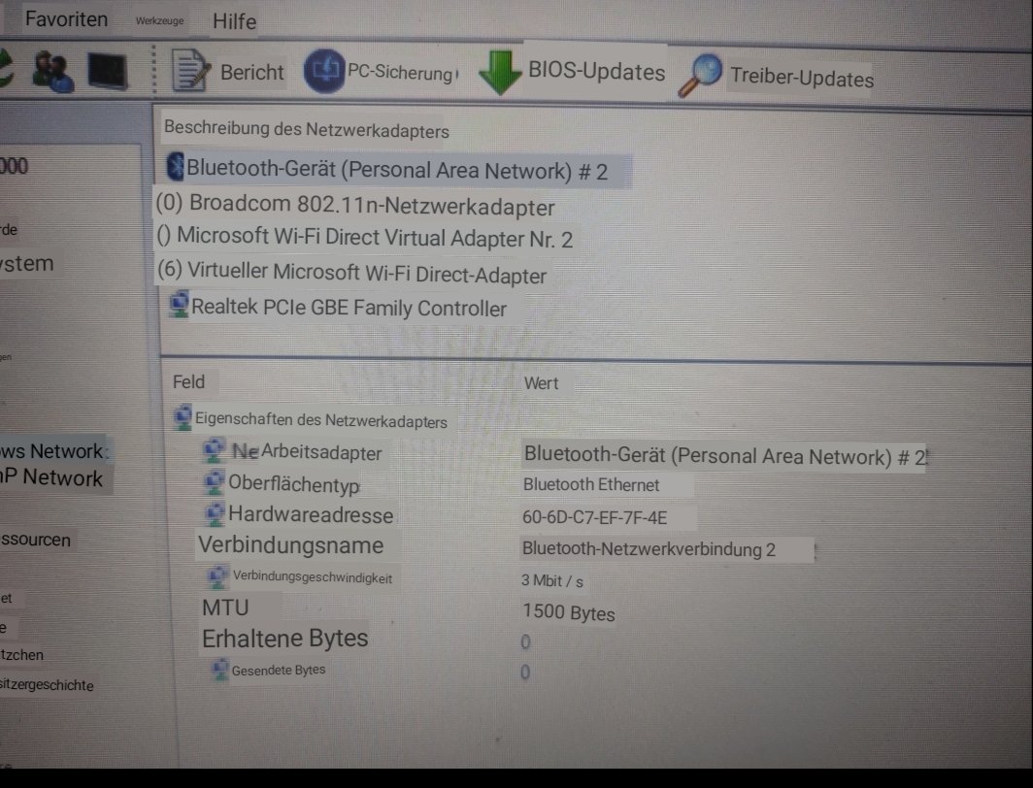Image resolution: width=1033 pixels, height=788 pixels.
Task: Select Microsoft Wi-Fi Direct Virtual Adapter Nr. 2
Action: (x=364, y=238)
